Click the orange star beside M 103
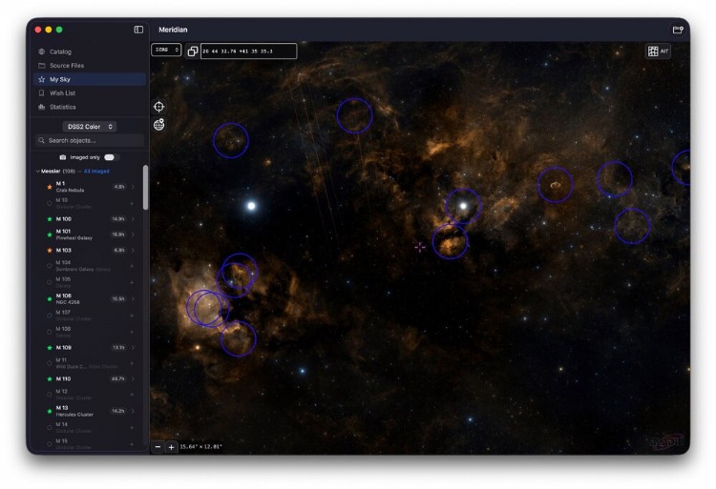The width and height of the screenshot is (716, 489). pyautogui.click(x=50, y=250)
